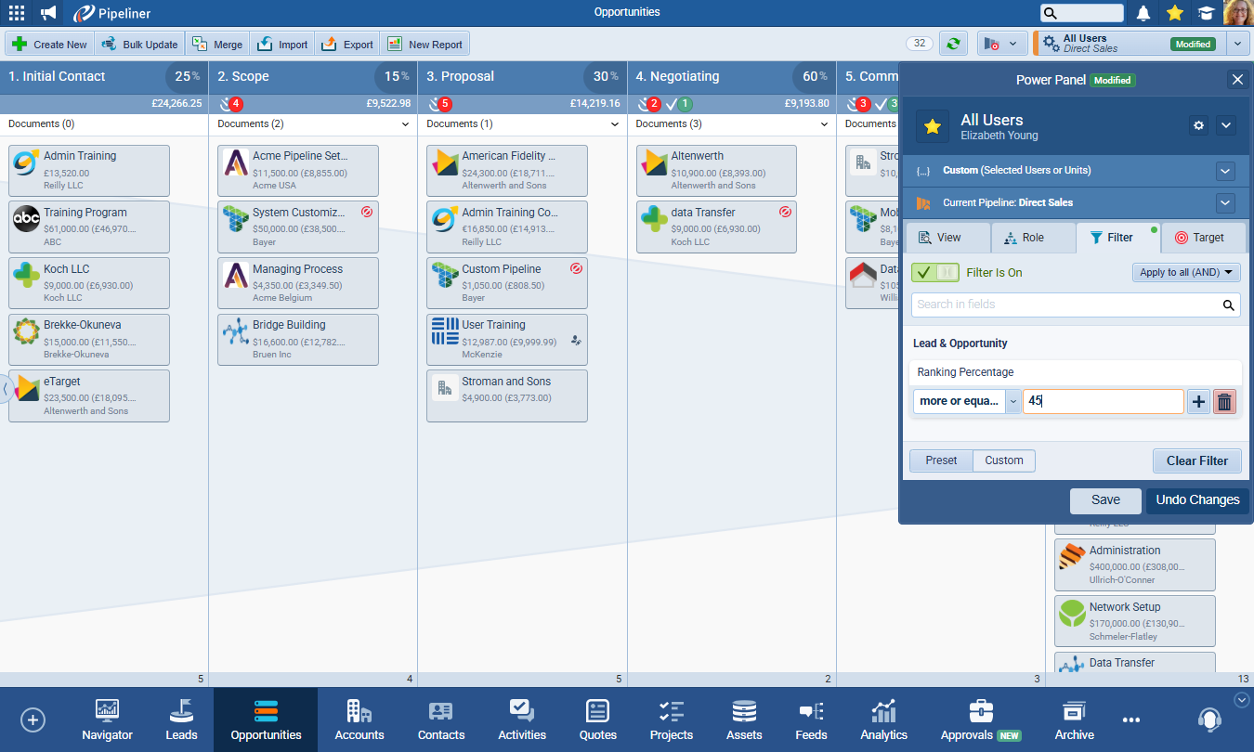
Task: Open Contacts in bottom menu
Action: [x=441, y=720]
